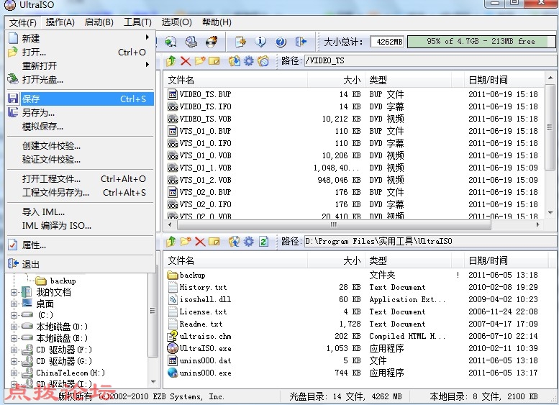559x405 pixels.
Task: Choose 导入 IML... menu entry
Action: [x=80, y=211]
